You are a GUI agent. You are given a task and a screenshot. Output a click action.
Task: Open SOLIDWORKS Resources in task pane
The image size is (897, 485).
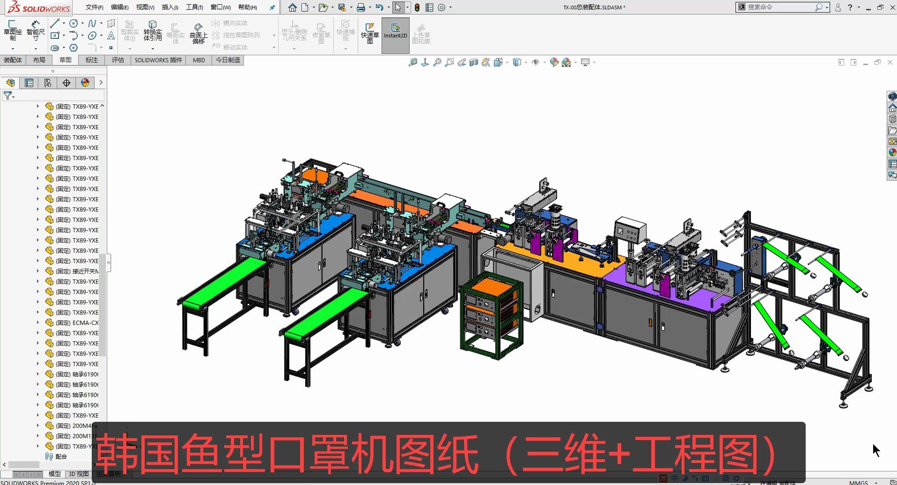click(892, 108)
